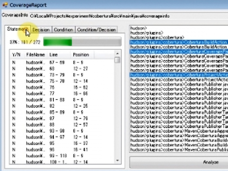This screenshot has height=171, width=228.
Task: Select the table row with Line '81 - 83'
Action: [62, 100]
